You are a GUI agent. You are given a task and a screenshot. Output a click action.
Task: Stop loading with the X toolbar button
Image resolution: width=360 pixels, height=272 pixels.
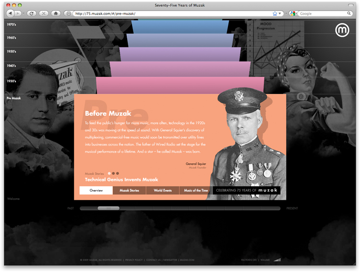pyautogui.click(x=44, y=13)
